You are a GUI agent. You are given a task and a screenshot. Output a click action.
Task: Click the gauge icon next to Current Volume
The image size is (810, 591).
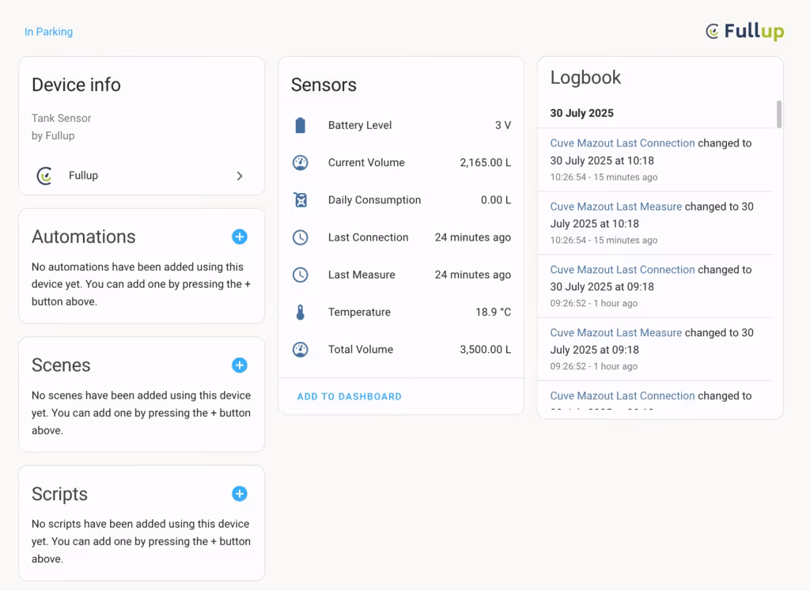coord(300,163)
